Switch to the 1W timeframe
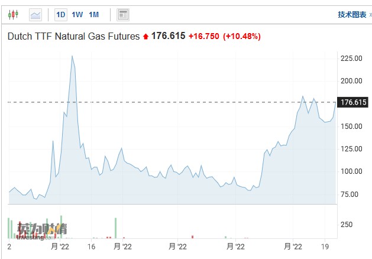The height and width of the screenshot is (259, 372). click(77, 14)
